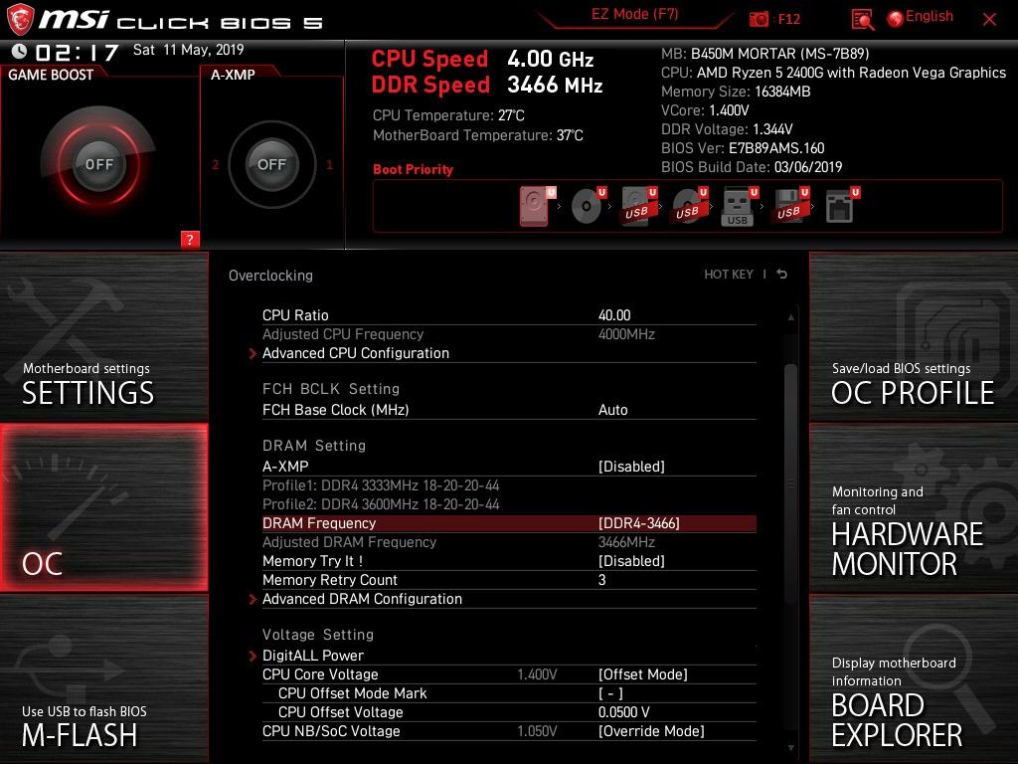The height and width of the screenshot is (764, 1018).
Task: Click the Boot Priority label
Action: tap(413, 169)
